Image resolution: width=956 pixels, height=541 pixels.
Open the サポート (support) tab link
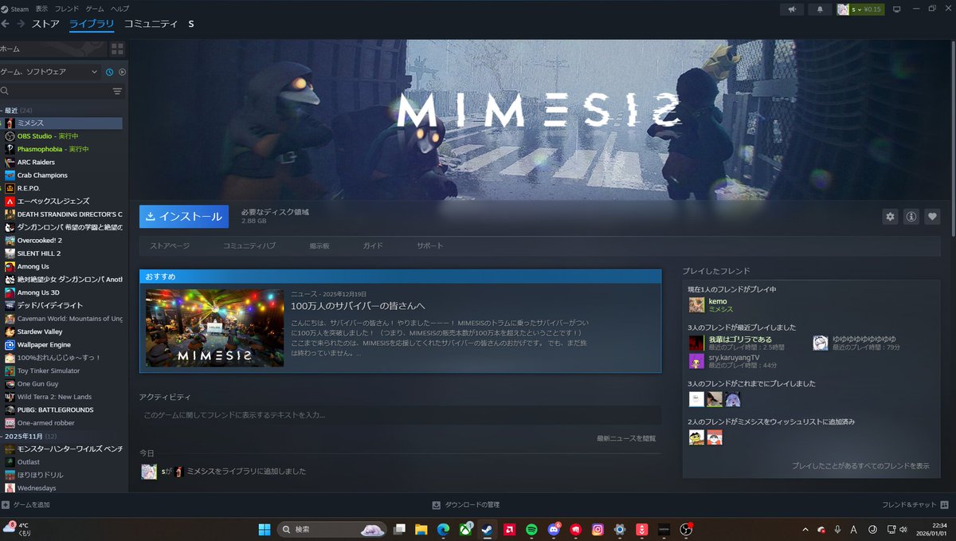click(429, 246)
